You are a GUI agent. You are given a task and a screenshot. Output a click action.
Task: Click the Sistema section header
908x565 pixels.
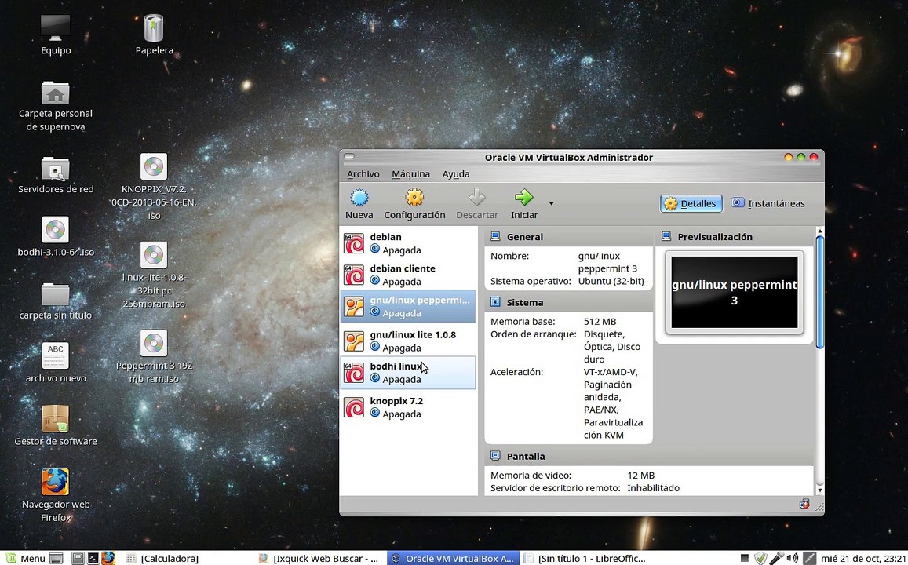[569, 302]
